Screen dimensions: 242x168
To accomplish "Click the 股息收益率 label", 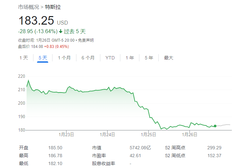I will click(x=104, y=163).
